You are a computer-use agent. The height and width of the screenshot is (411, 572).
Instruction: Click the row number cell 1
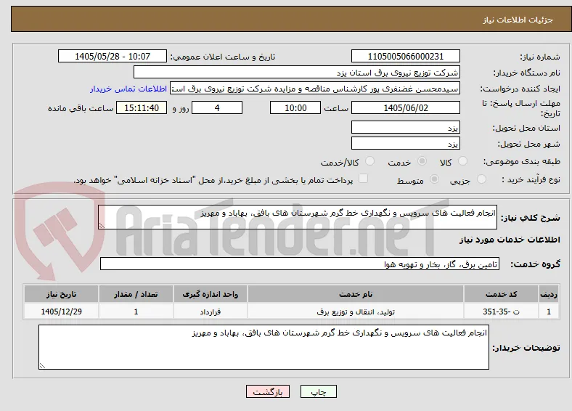click(549, 312)
